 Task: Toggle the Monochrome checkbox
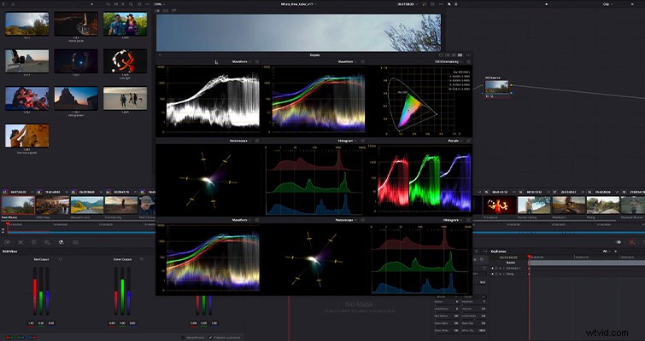pyautogui.click(x=183, y=338)
